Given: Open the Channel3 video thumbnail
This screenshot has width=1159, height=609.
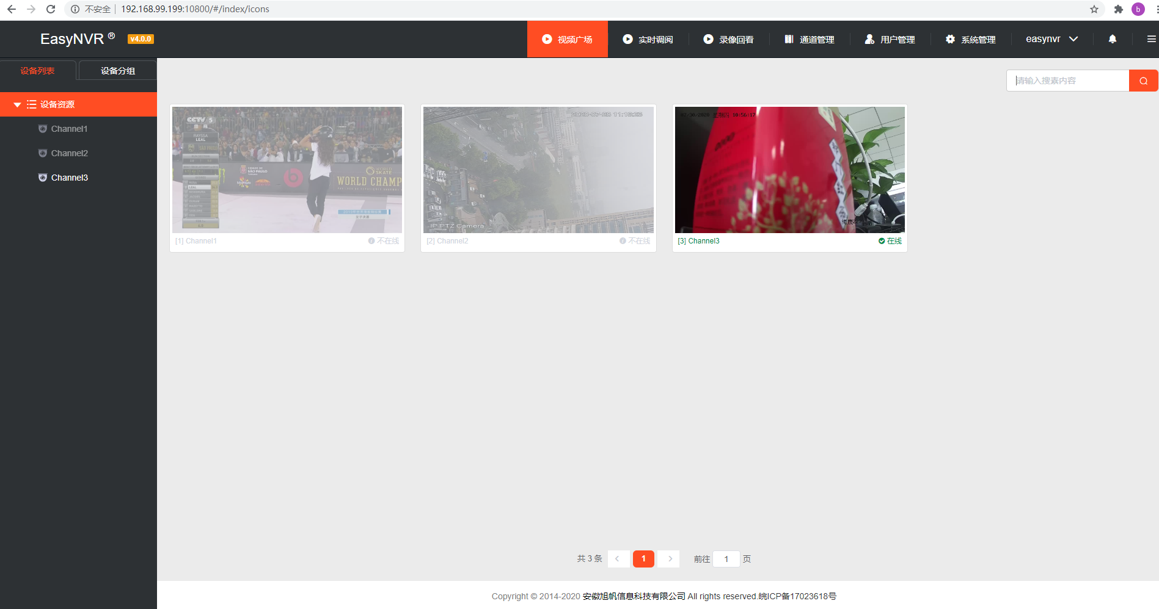Looking at the screenshot, I should pos(790,170).
